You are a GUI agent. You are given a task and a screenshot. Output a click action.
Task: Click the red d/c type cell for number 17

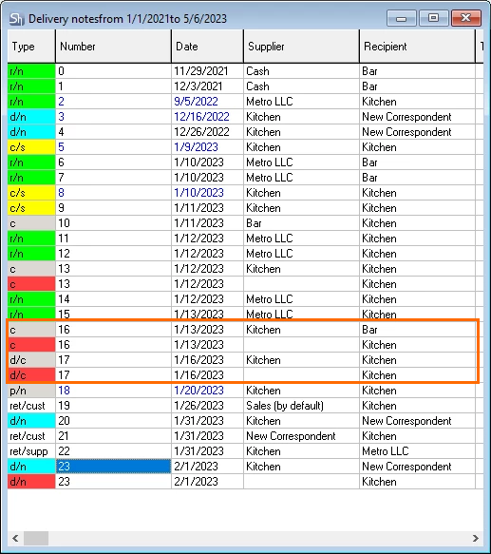(x=31, y=374)
